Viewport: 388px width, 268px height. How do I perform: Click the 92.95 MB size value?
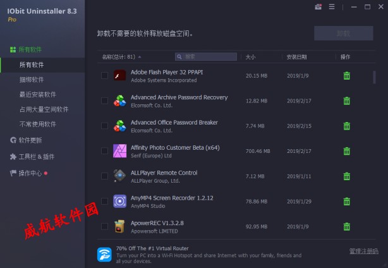tap(257, 226)
